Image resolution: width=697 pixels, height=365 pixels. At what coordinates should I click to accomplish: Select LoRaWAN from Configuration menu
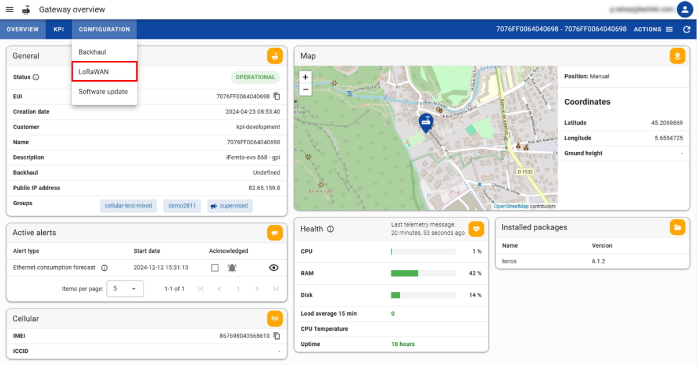pyautogui.click(x=105, y=71)
